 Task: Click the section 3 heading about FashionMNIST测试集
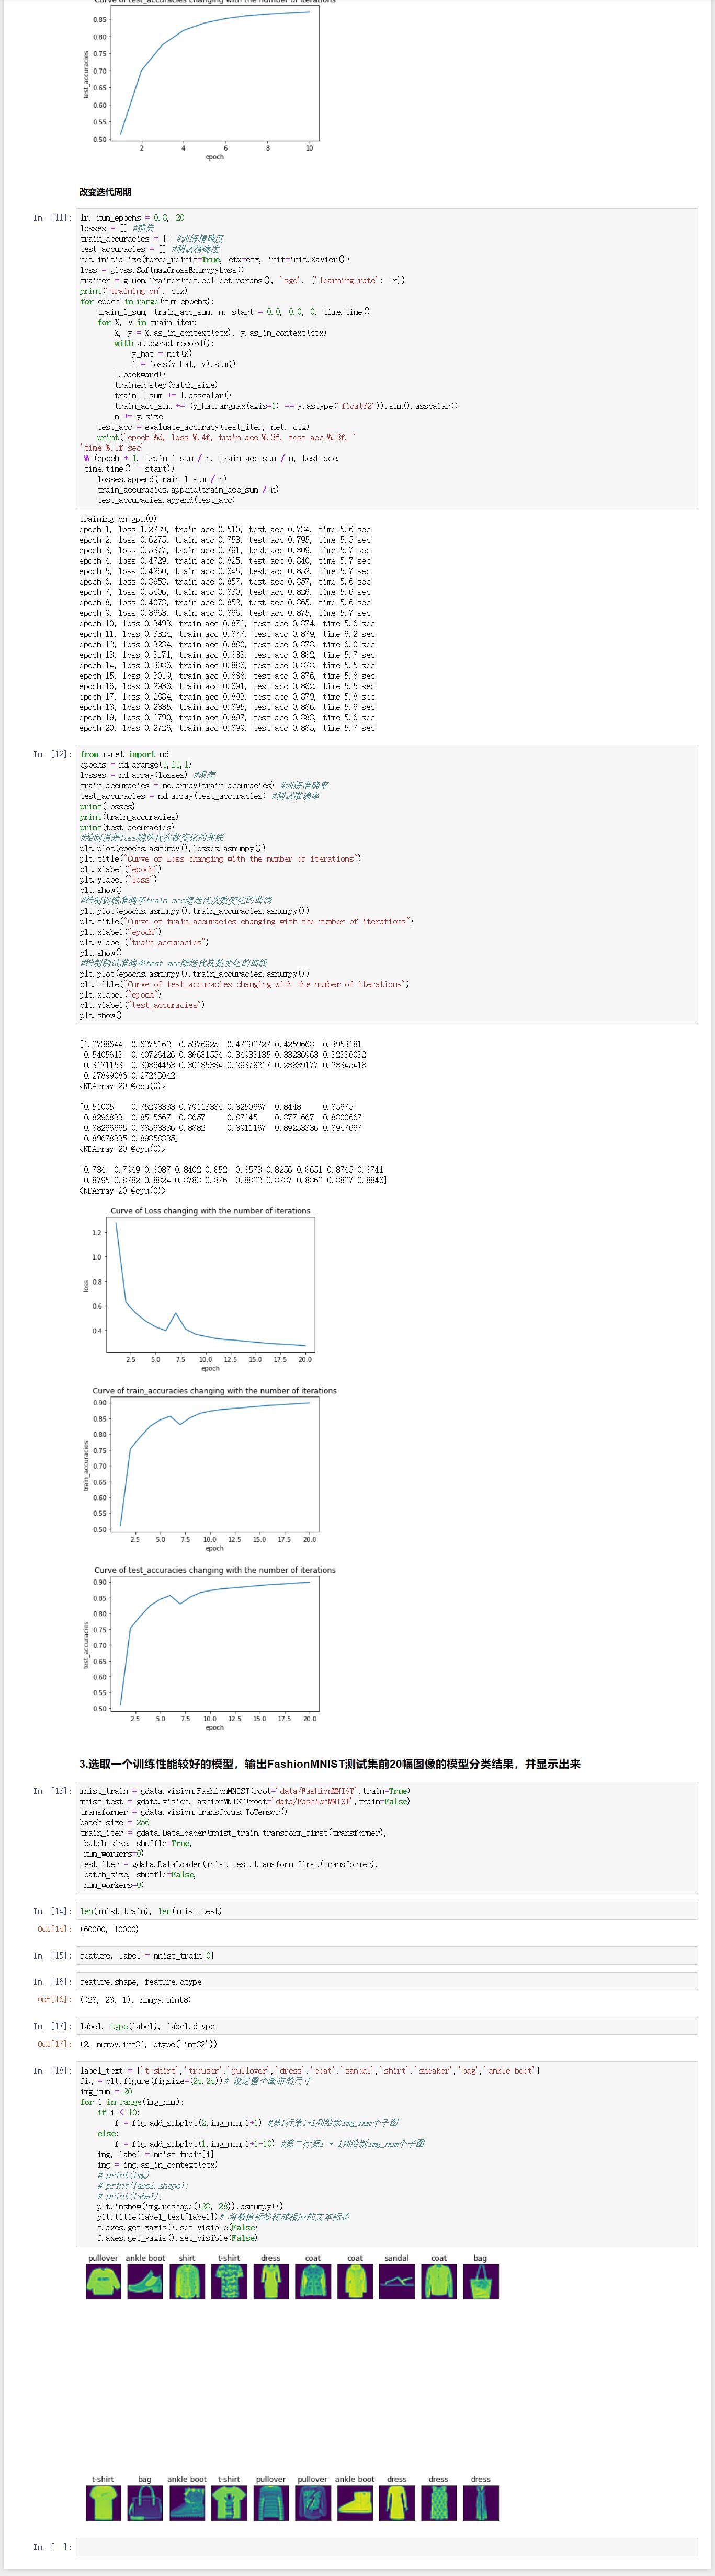point(330,1764)
